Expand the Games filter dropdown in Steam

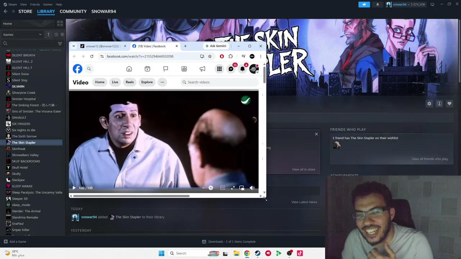22,35
